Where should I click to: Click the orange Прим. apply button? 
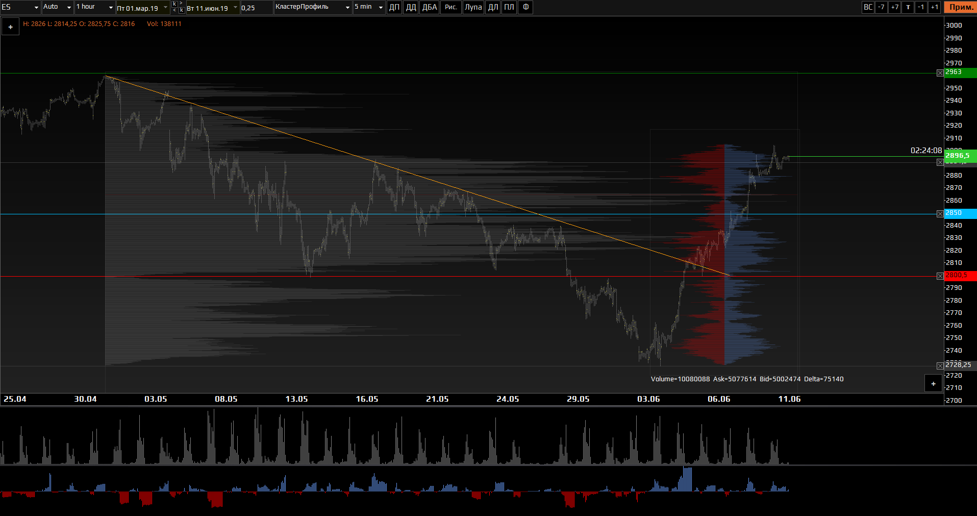click(x=960, y=7)
